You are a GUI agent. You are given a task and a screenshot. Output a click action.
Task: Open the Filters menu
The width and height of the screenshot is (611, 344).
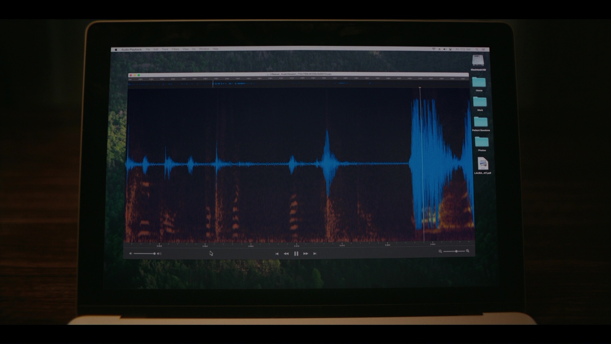point(175,49)
